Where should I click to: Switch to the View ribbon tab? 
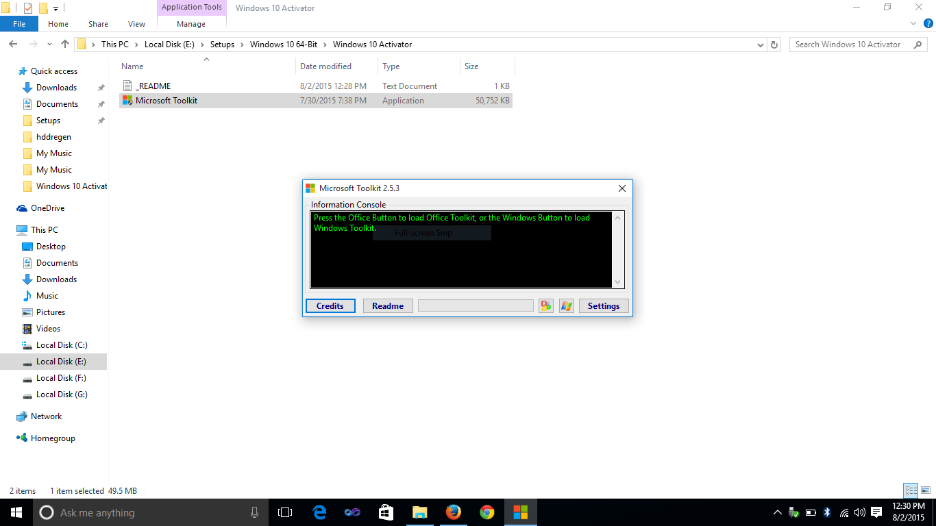[136, 23]
